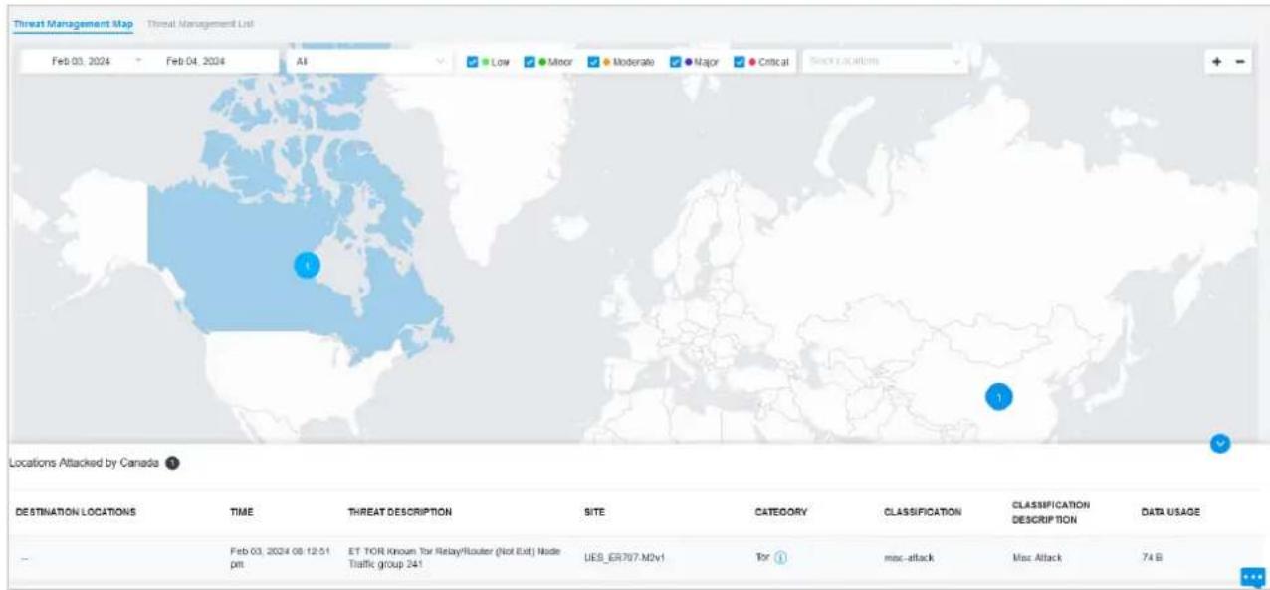
Task: Open the Select Locations dropdown
Action: [885, 61]
